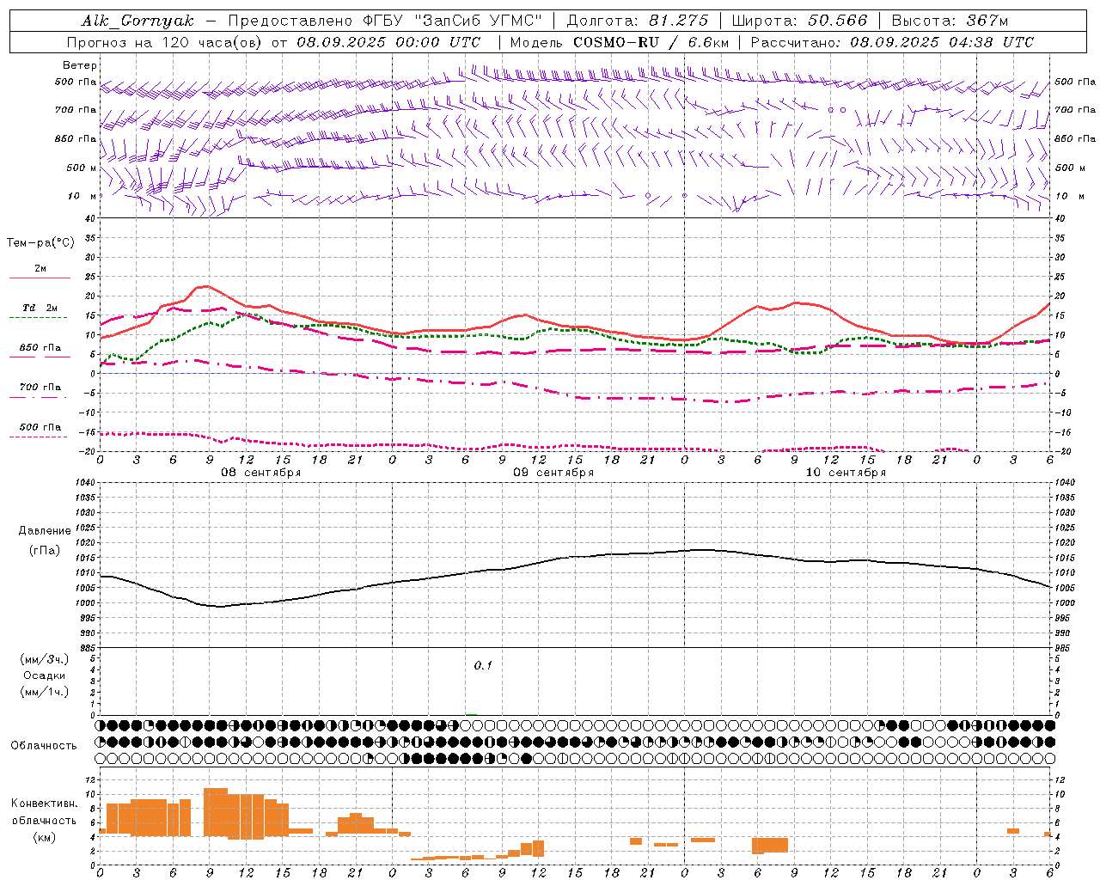
Task: Select the model label COSMO-RU / 6.6км
Action: pyautogui.click(x=651, y=42)
